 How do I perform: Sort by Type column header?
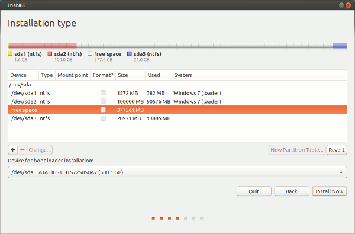point(47,75)
